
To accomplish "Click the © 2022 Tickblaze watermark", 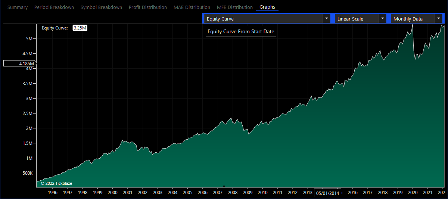I will pos(56,183).
